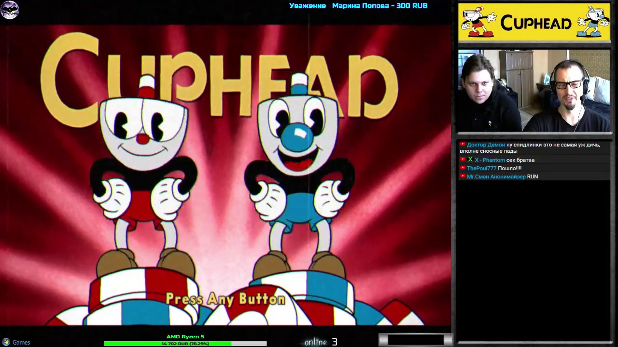The width and height of the screenshot is (618, 347).
Task: Click the 'Press Any Button' prompt
Action: tap(225, 299)
